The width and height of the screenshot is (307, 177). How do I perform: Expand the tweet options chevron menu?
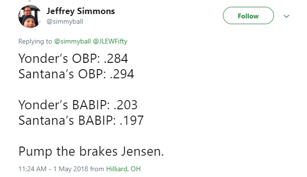pos(287,16)
